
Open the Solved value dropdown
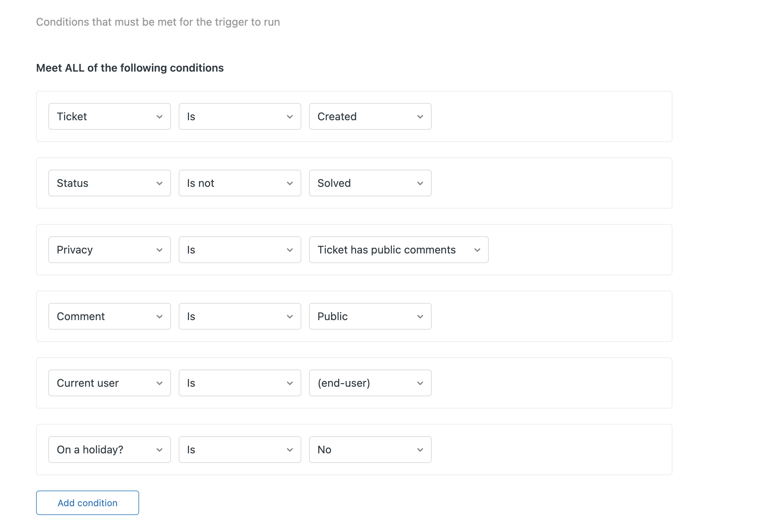point(370,183)
